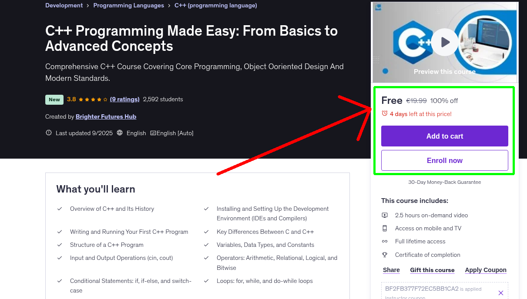Open the Apply Coupon option
527x299 pixels.
pyautogui.click(x=485, y=269)
